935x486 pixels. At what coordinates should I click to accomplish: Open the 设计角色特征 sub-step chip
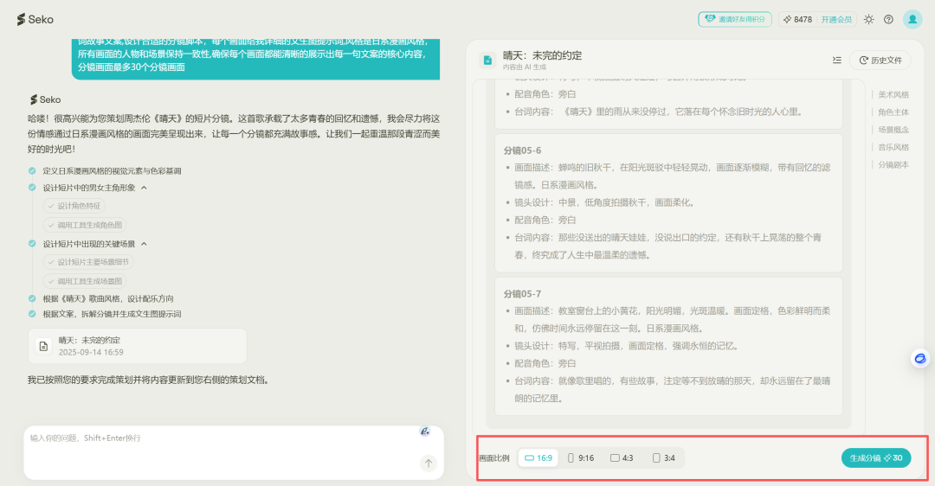click(74, 206)
